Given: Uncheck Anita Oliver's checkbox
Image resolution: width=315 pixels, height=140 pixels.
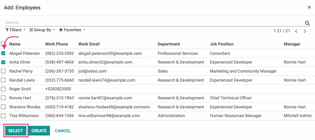Looking at the screenshot, I should click(3, 62).
